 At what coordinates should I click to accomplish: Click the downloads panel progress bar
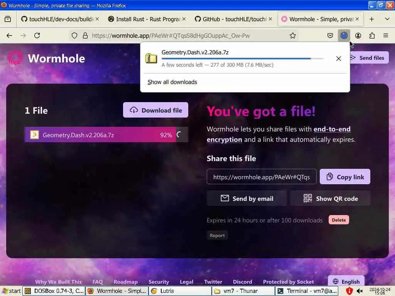[243, 59]
